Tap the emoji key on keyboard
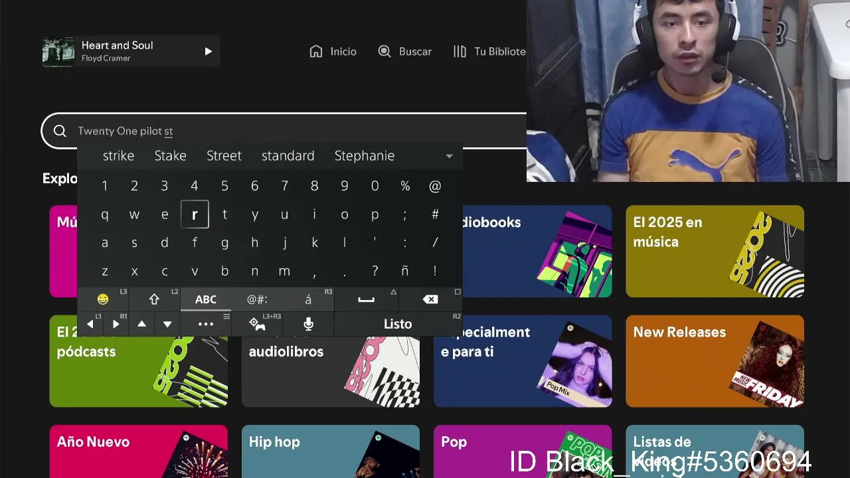 pos(103,299)
